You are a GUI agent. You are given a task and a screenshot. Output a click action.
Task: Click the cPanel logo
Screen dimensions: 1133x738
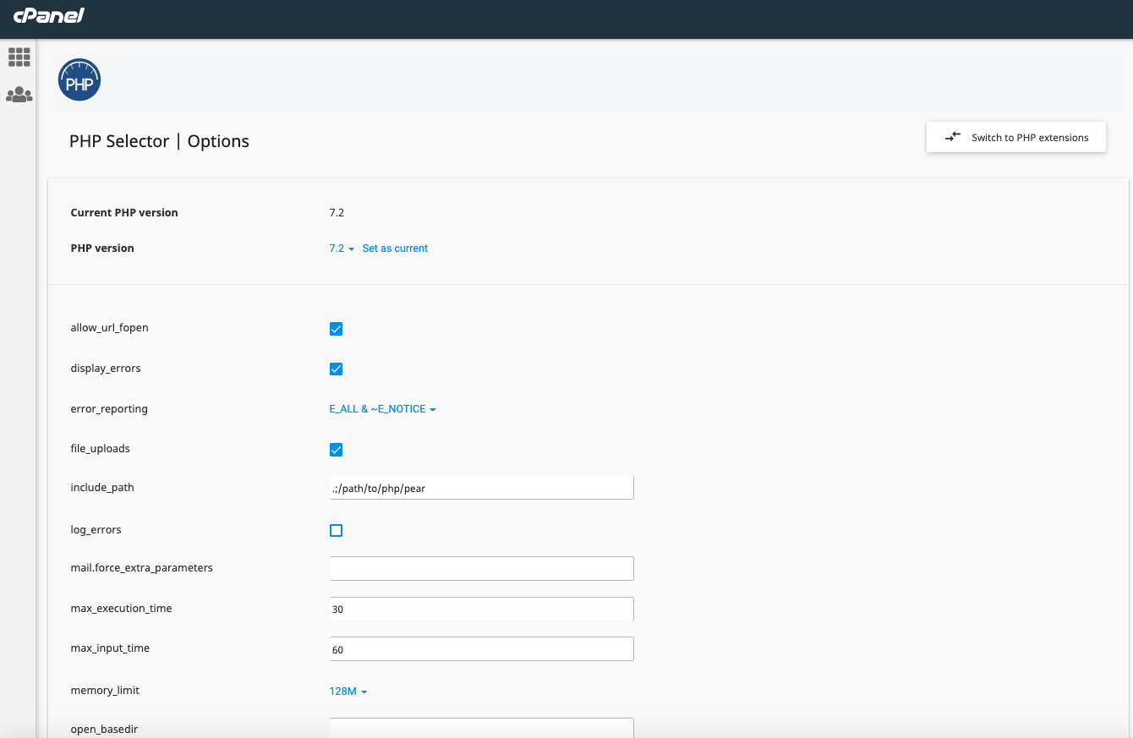click(47, 18)
